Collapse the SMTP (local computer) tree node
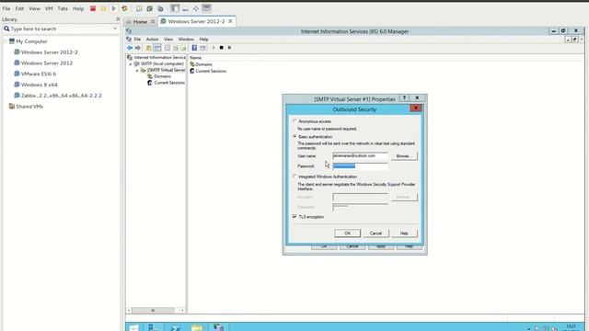 [x=131, y=63]
